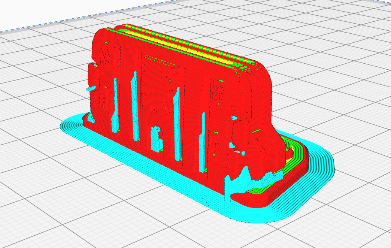Click the short cyan support strip nearest the arch's right
Image resolution: width=391 pixels, height=248 pixels.
202,142
